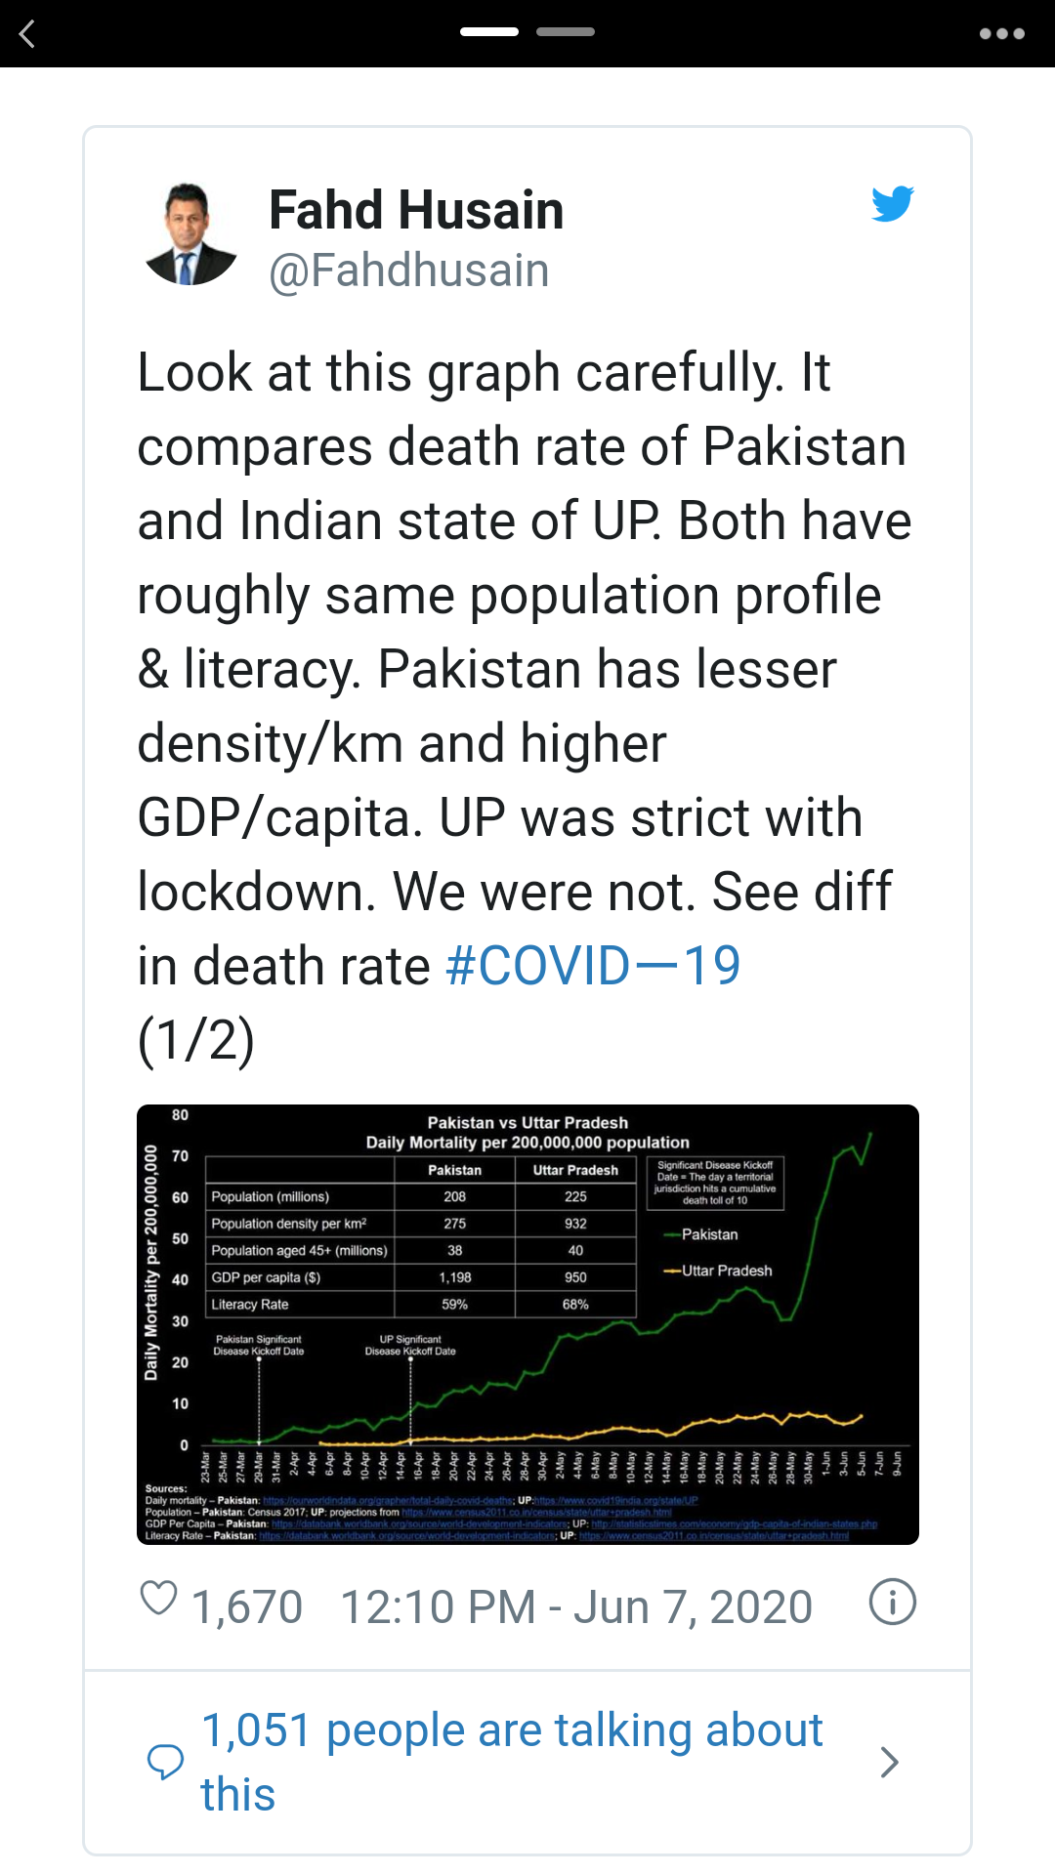Open the tweet info circle icon
Screen dimensions: 1055x1875
click(x=893, y=1603)
